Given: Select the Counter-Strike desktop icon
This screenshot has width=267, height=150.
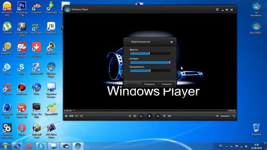Looking at the screenshot, I should click(x=22, y=30).
